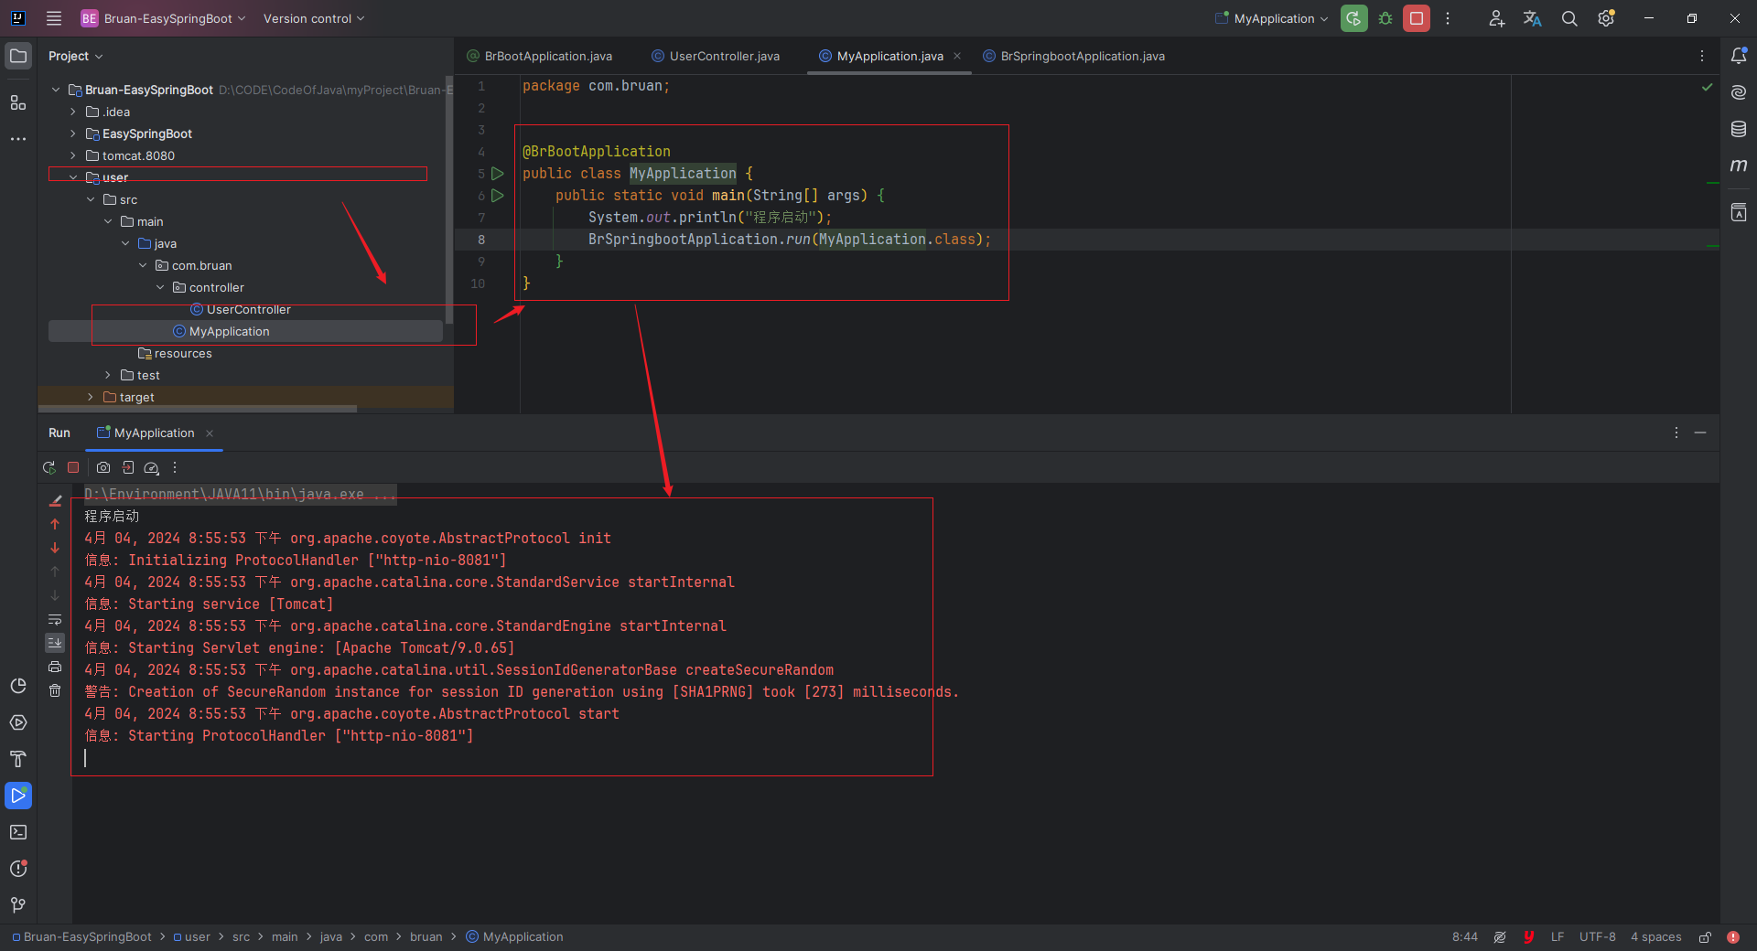The height and width of the screenshot is (951, 1757).
Task: Open the Git tool window
Action: pos(18,905)
